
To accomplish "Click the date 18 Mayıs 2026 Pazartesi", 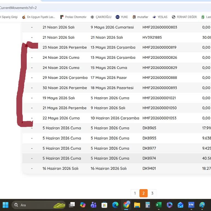I will [112, 88].
